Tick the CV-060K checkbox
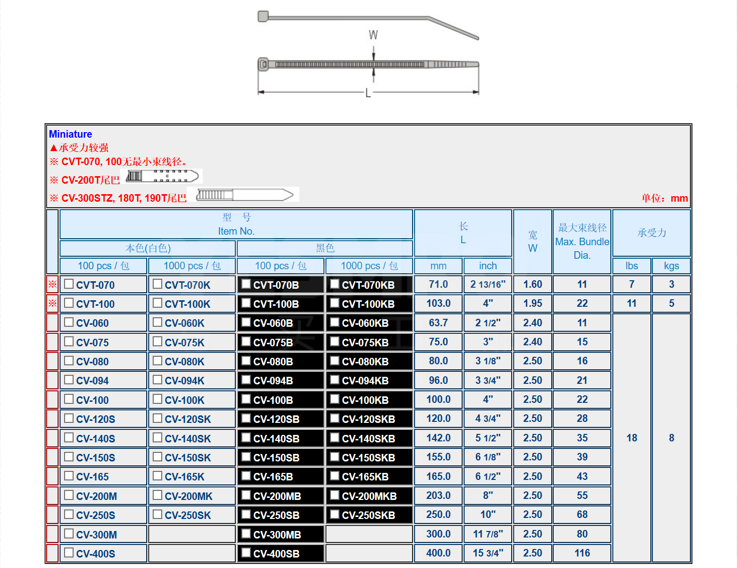 158,322
